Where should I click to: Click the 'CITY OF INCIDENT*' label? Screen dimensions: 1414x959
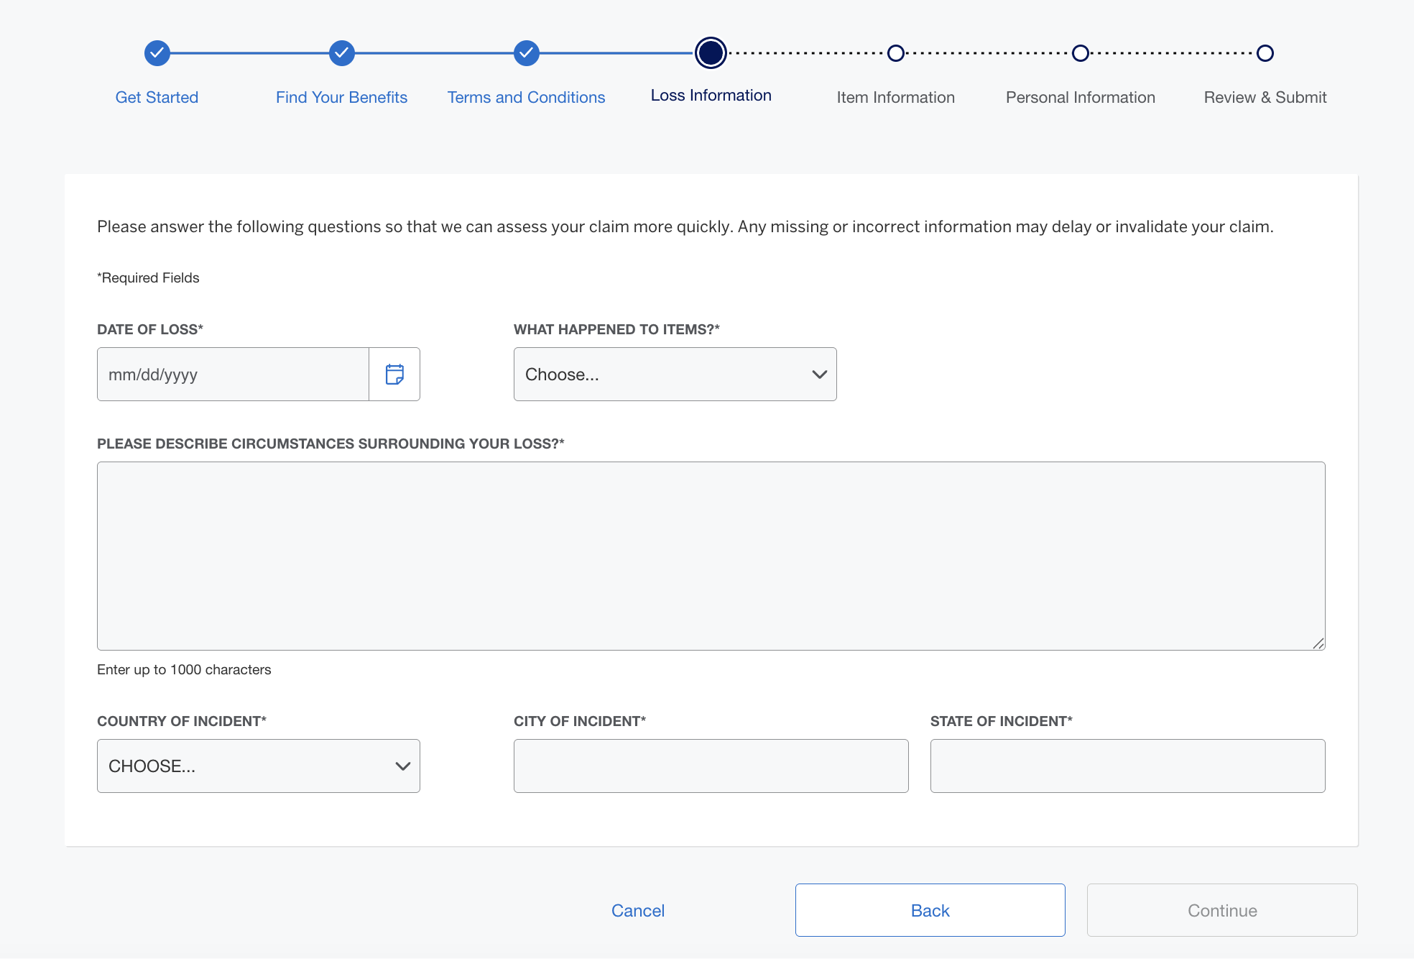pos(580,721)
